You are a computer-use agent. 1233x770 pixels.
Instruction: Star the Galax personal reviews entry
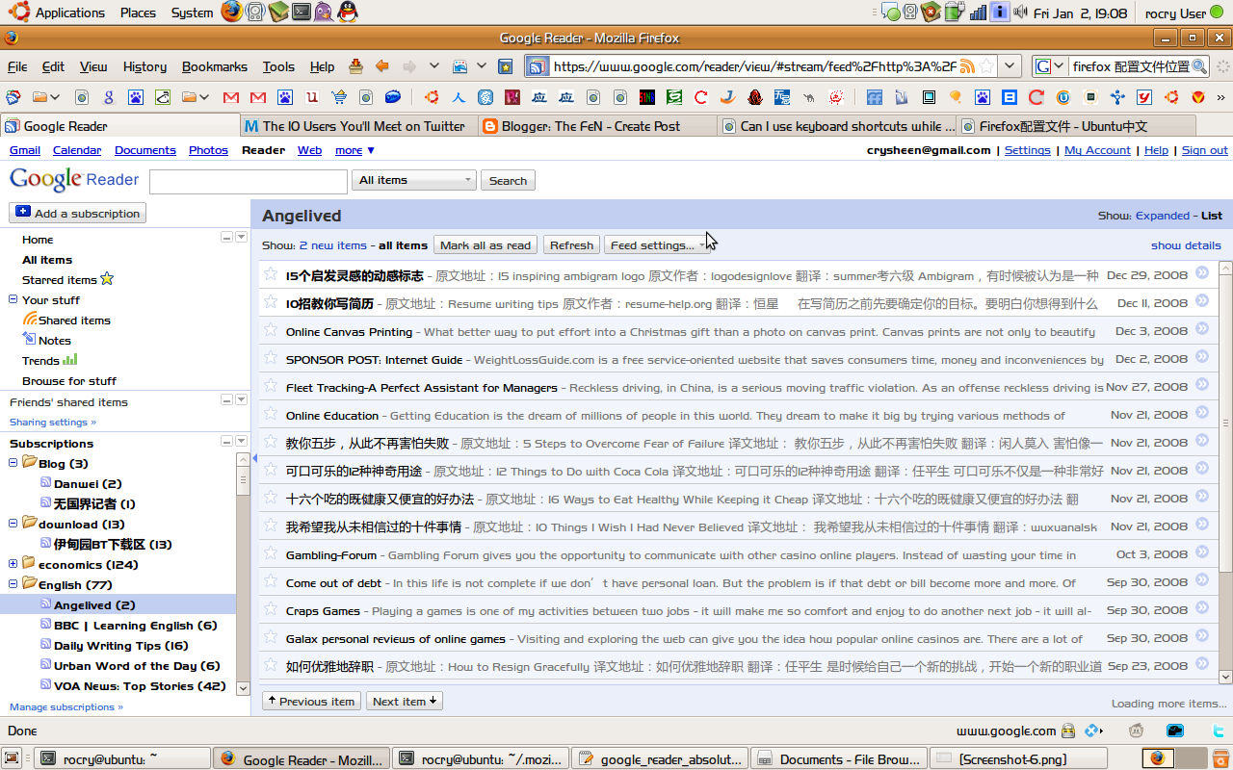tap(271, 637)
